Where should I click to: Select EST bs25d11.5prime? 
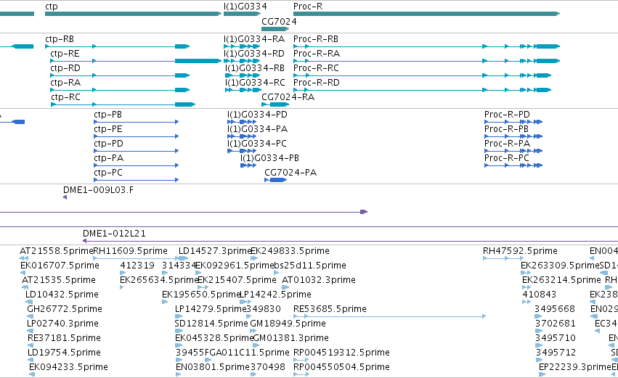[x=277, y=274]
